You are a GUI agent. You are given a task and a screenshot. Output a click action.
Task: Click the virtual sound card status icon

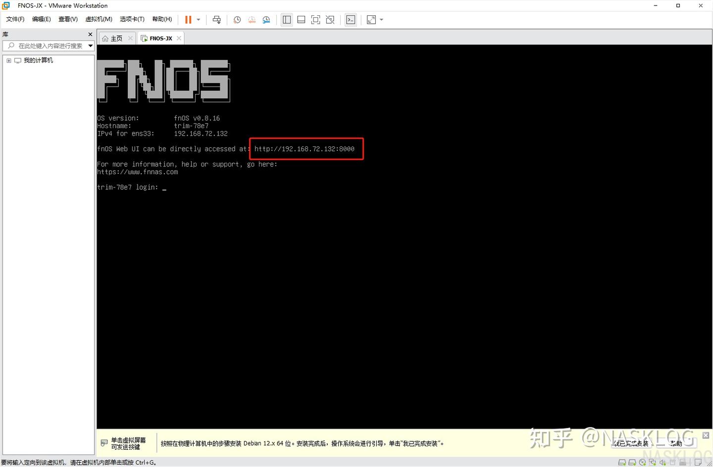662,462
